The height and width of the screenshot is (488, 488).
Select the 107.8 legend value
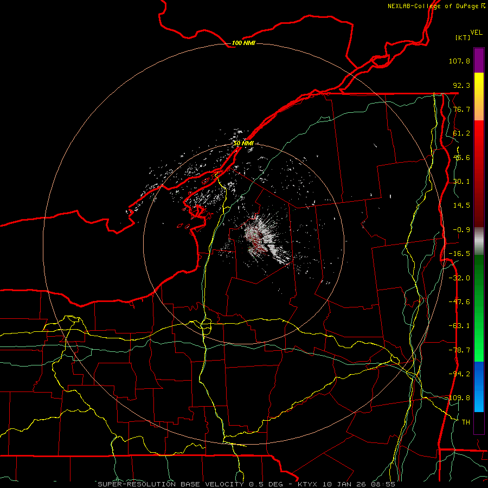click(x=459, y=61)
